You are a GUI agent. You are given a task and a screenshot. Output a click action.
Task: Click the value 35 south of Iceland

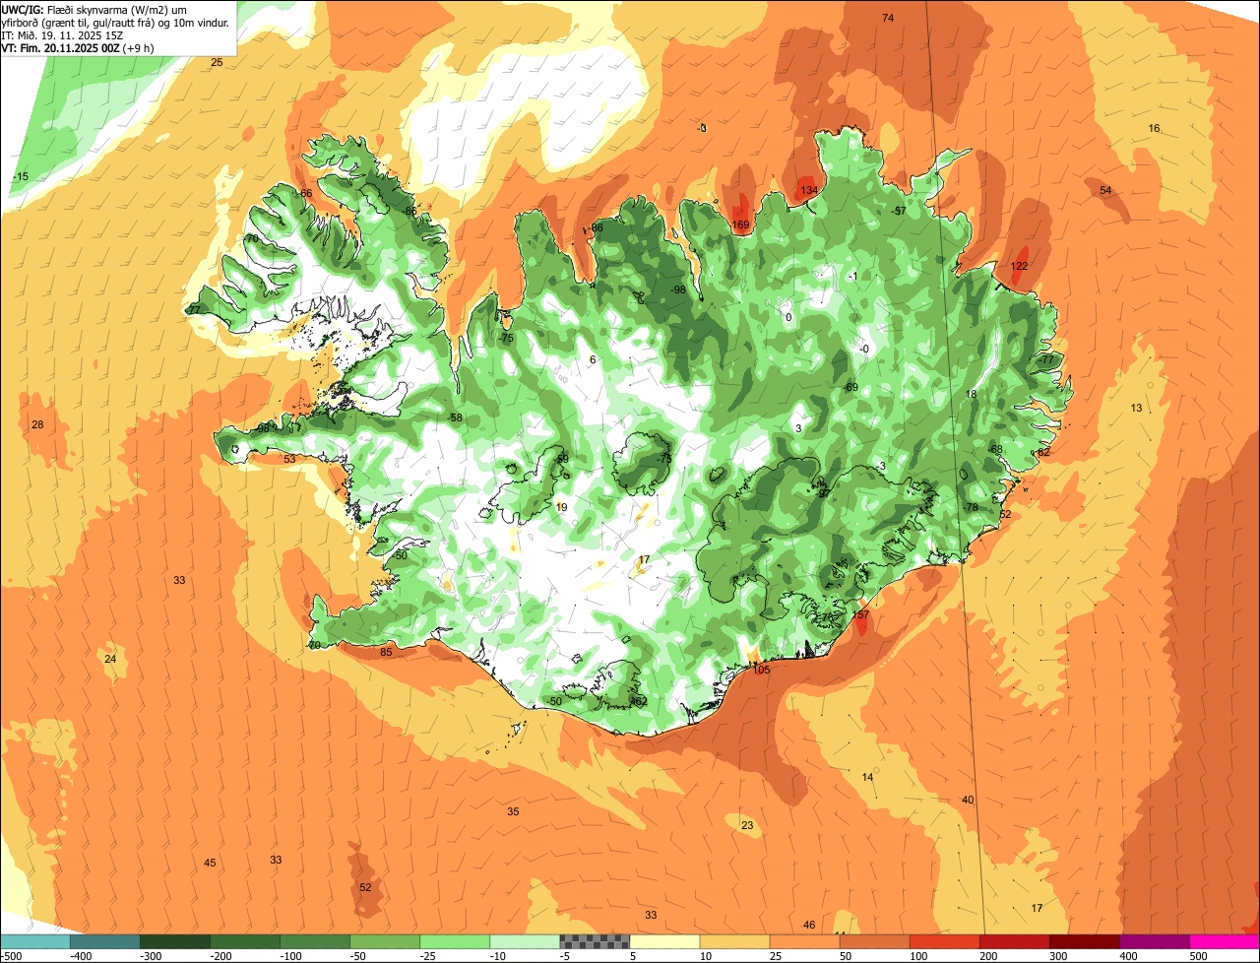tap(513, 811)
